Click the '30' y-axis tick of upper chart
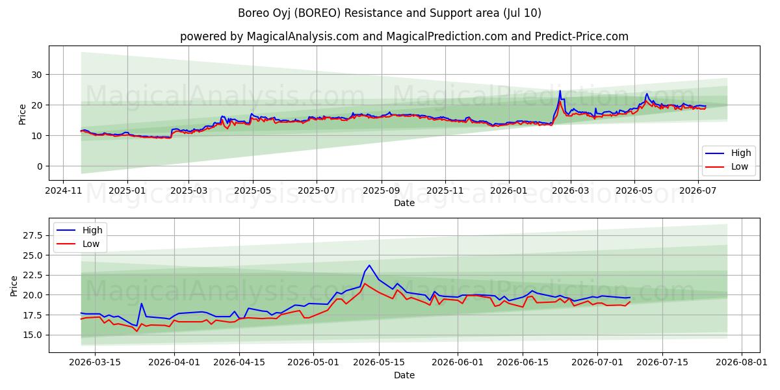The width and height of the screenshot is (780, 390). 38,75
